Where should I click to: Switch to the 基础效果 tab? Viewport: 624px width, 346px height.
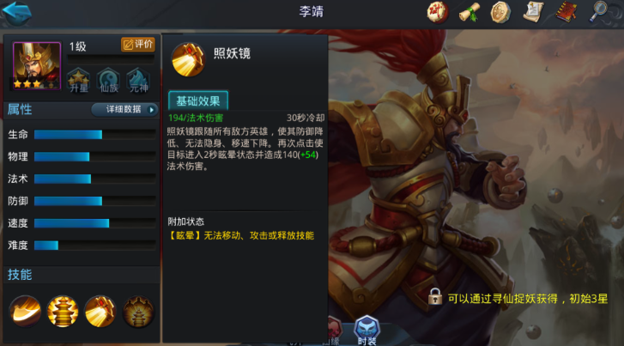(198, 100)
